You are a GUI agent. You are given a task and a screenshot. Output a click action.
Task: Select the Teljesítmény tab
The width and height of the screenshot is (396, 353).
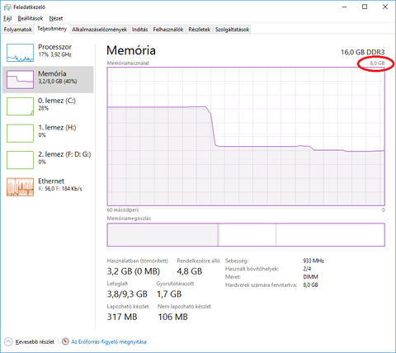pyautogui.click(x=52, y=29)
